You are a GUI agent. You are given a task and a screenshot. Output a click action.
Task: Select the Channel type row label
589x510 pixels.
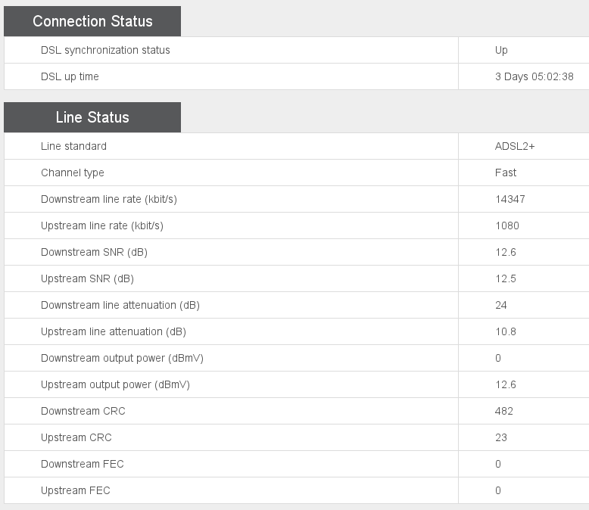tap(73, 173)
